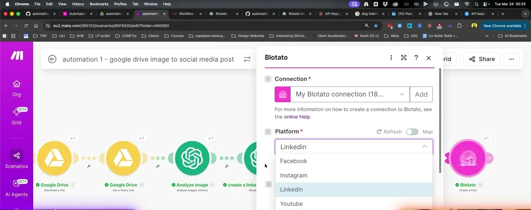Screen dimensions: 531x210
Task: Open All Bookmarks folder
Action: (512, 36)
